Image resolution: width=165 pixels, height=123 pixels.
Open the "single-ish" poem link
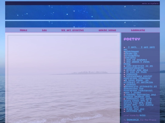coord(131,53)
